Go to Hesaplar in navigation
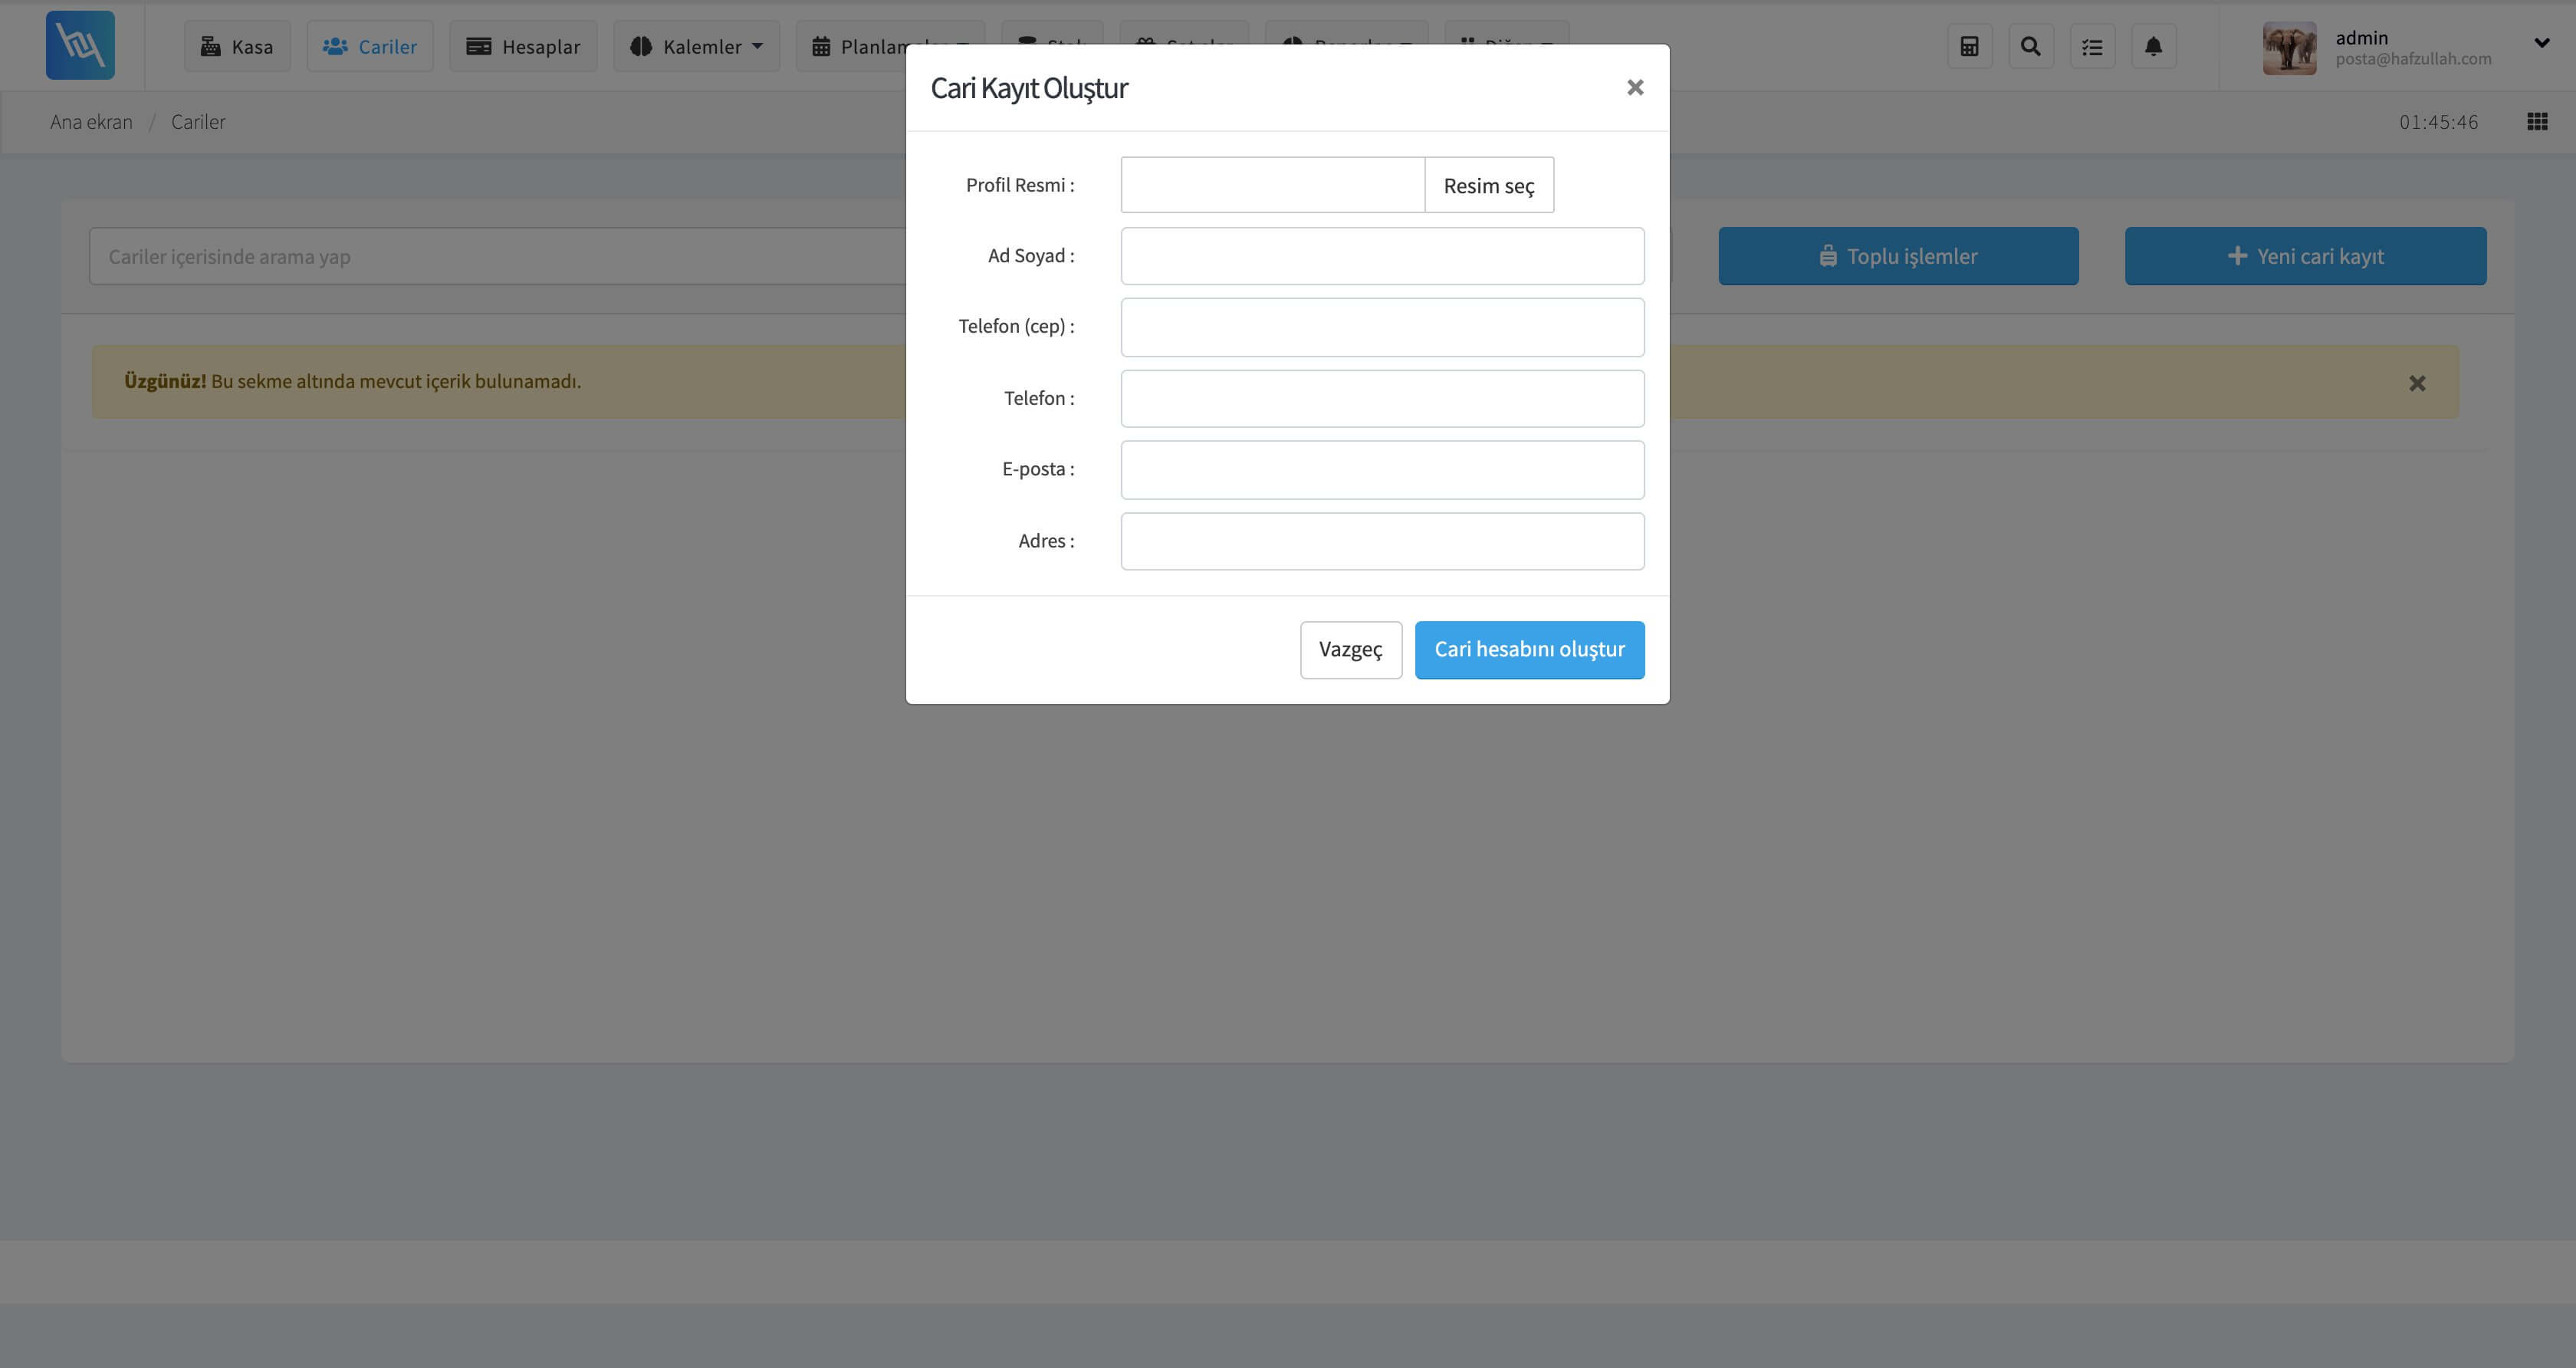The image size is (2576, 1368). tap(523, 46)
